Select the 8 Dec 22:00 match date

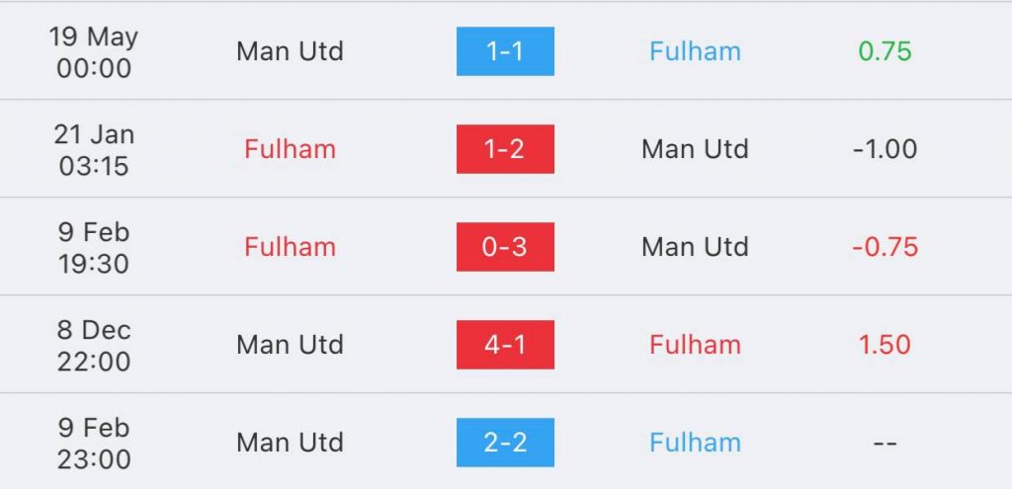[94, 345]
